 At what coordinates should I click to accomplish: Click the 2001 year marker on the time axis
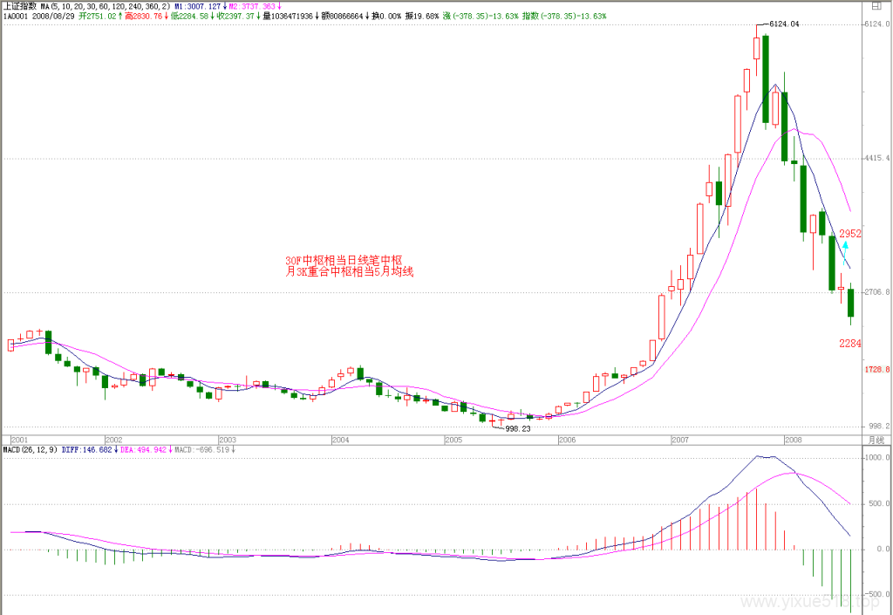[19, 441]
